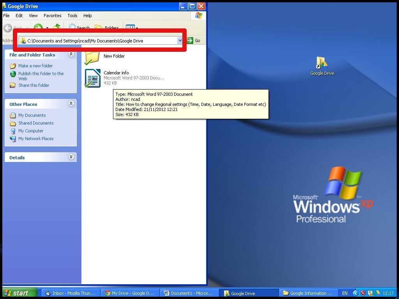This screenshot has height=299, width=399.
Task: Click the taskbar clock showing 12:17
Action: pos(388,293)
